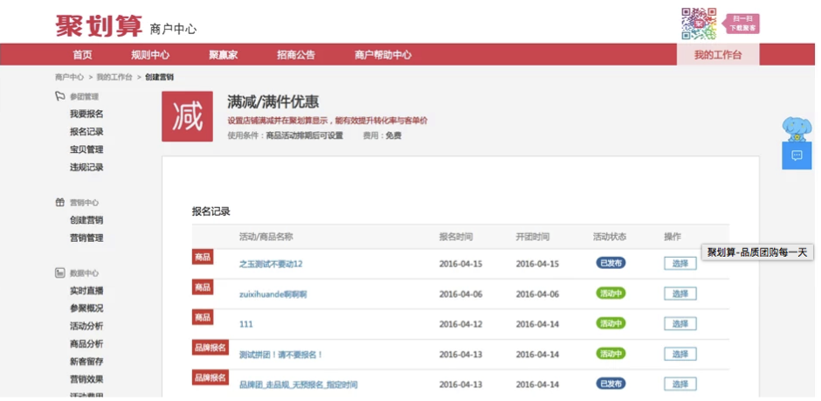Open 商品分析 in sidebar

86,344
